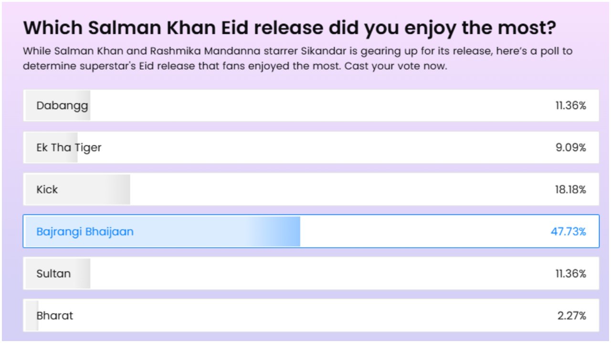Image resolution: width=611 pixels, height=343 pixels.
Task: Click the poll description about Sikandar
Action: tap(297, 59)
